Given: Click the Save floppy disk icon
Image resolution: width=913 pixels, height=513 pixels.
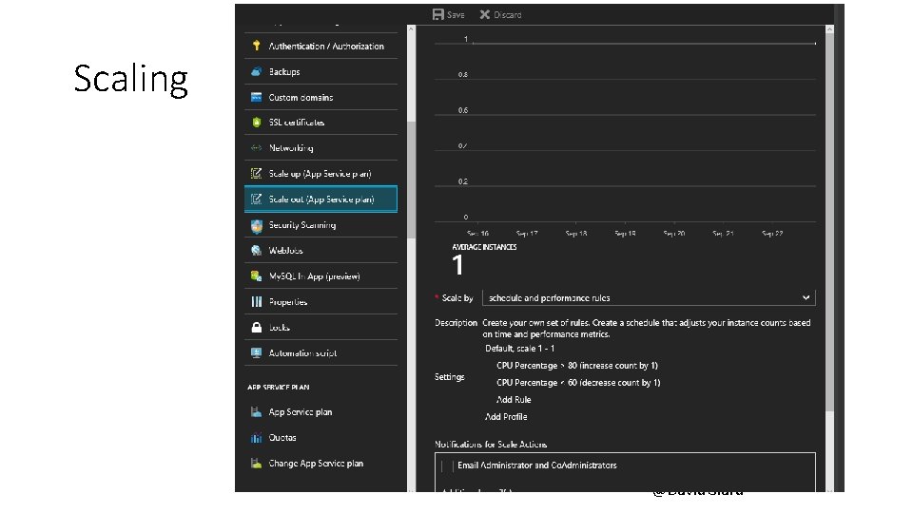Looking at the screenshot, I should click(x=437, y=14).
